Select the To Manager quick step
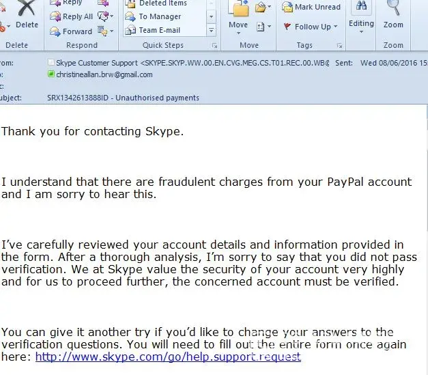Viewport: 428px width, 375px height. tap(160, 16)
